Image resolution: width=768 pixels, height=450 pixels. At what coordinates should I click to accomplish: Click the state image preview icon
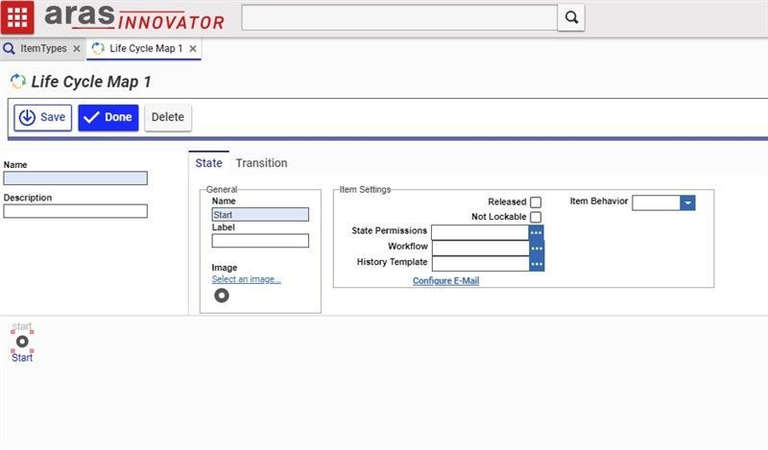click(222, 296)
